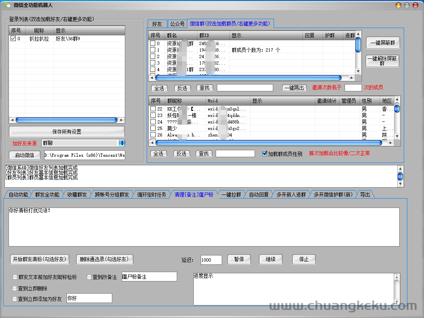
Task: Click the 管理员 column header
Action: point(349,101)
